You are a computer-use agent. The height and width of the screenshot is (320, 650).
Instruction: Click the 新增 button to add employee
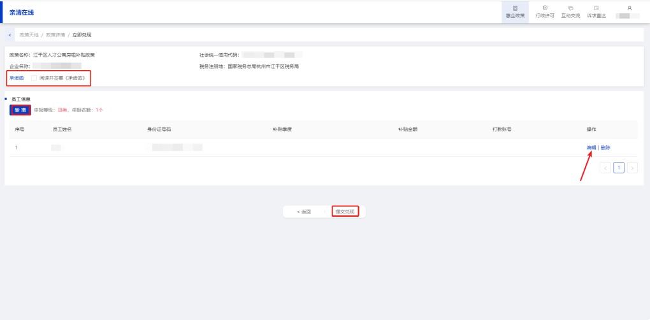click(x=20, y=110)
